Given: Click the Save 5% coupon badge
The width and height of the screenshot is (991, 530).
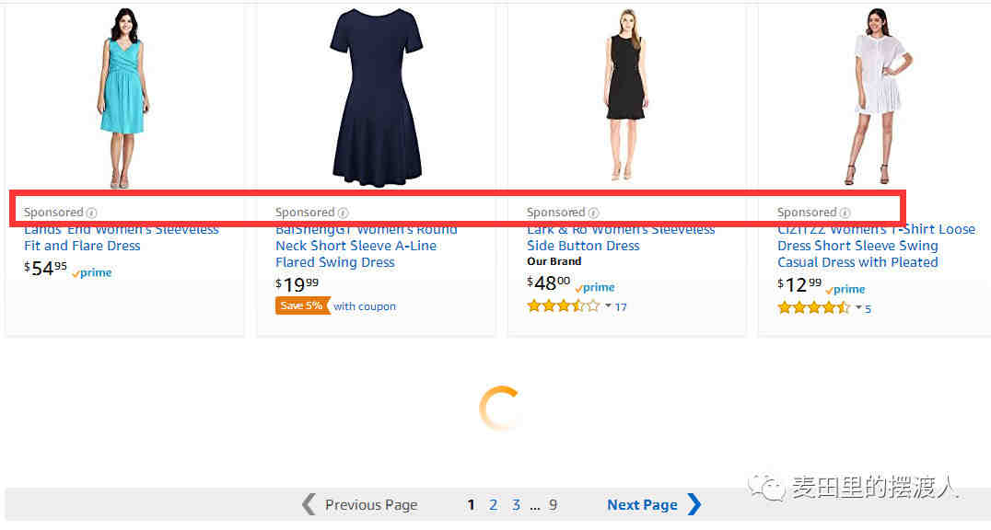Looking at the screenshot, I should click(x=303, y=305).
